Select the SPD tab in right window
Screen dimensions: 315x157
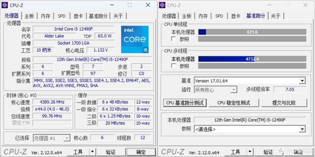(x=219, y=16)
